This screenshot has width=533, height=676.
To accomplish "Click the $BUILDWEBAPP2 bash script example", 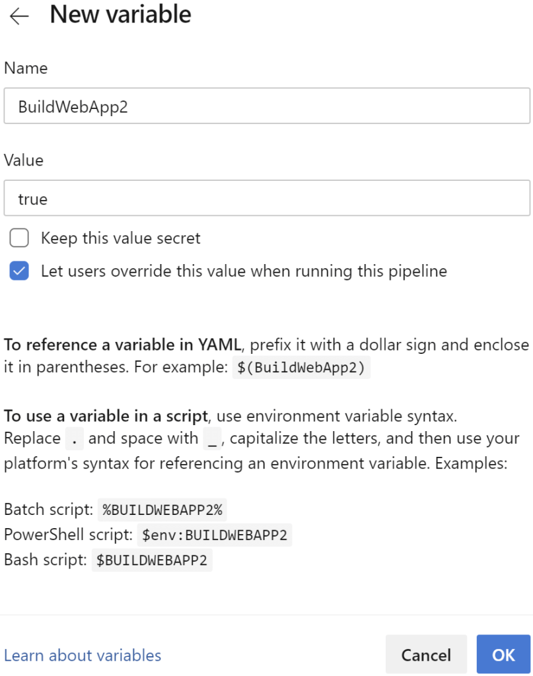I will tap(151, 560).
